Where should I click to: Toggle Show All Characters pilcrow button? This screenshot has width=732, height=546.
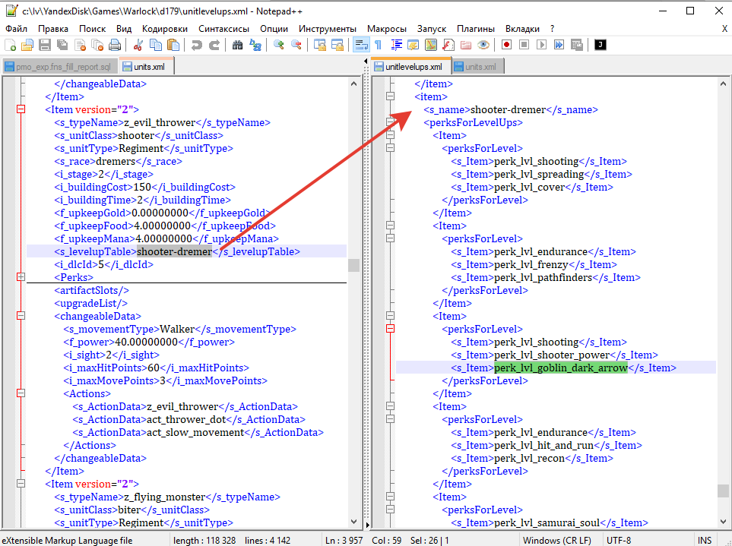[x=378, y=45]
